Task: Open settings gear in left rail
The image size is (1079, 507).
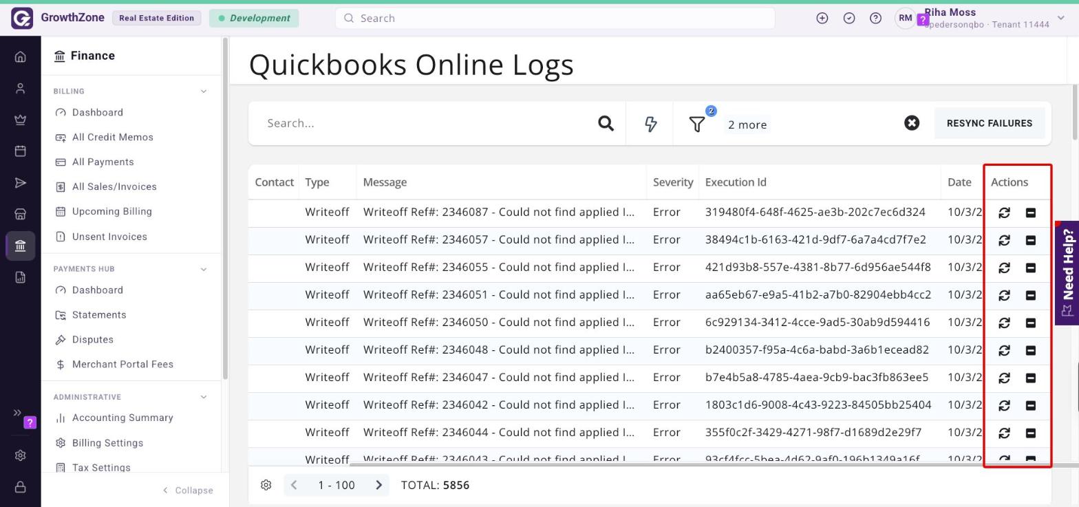Action: [x=20, y=455]
